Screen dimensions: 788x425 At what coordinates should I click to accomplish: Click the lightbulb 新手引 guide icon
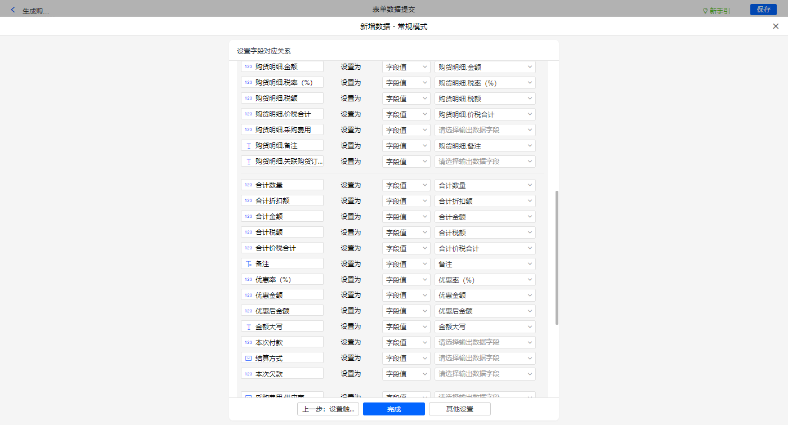(x=705, y=11)
